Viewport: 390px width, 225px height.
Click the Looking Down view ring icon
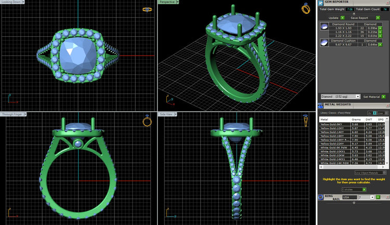click(x=147, y=9)
